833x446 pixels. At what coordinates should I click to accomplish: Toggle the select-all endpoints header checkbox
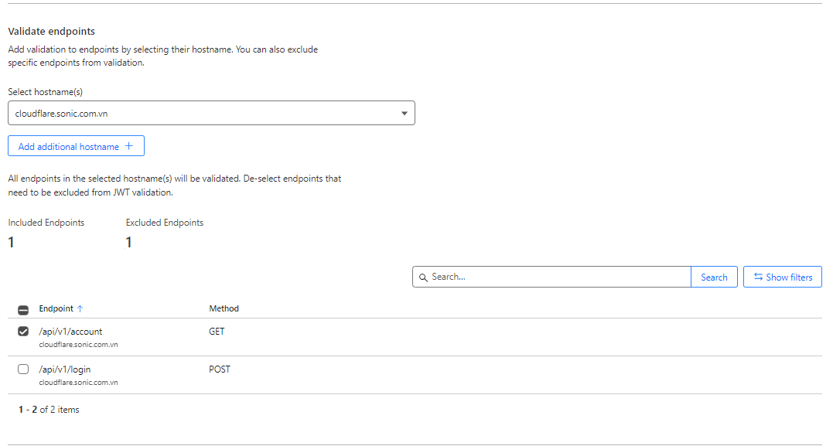coord(23,309)
